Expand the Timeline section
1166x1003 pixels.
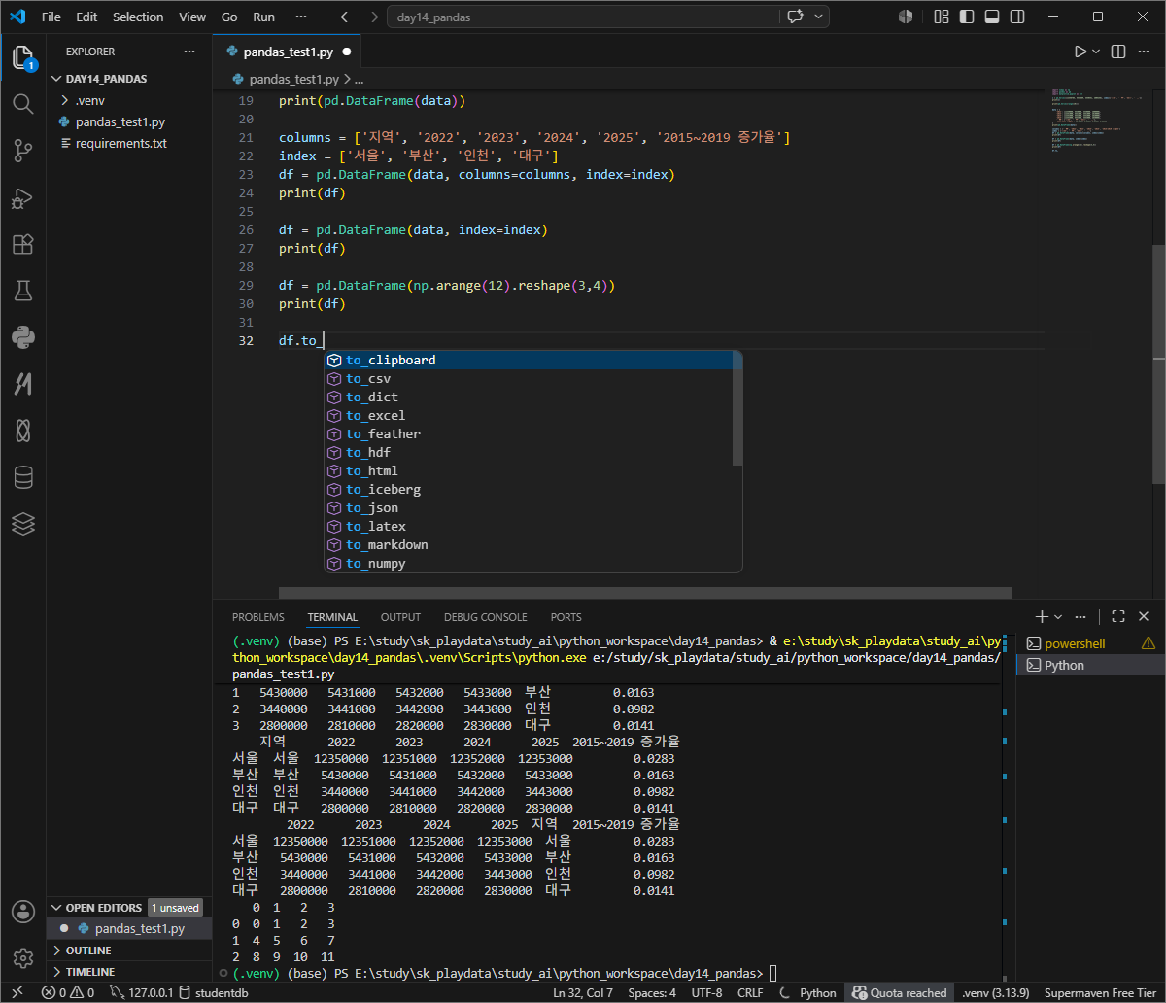pyautogui.click(x=129, y=972)
